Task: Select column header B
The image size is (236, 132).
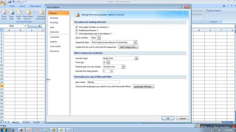Action: (x=21, y=30)
